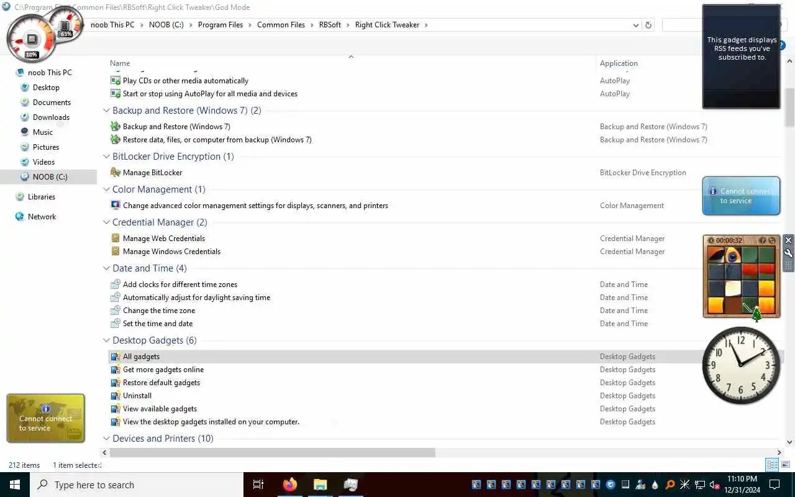Click icon beside Change advanced color management settings
The image size is (795, 497).
[116, 206]
